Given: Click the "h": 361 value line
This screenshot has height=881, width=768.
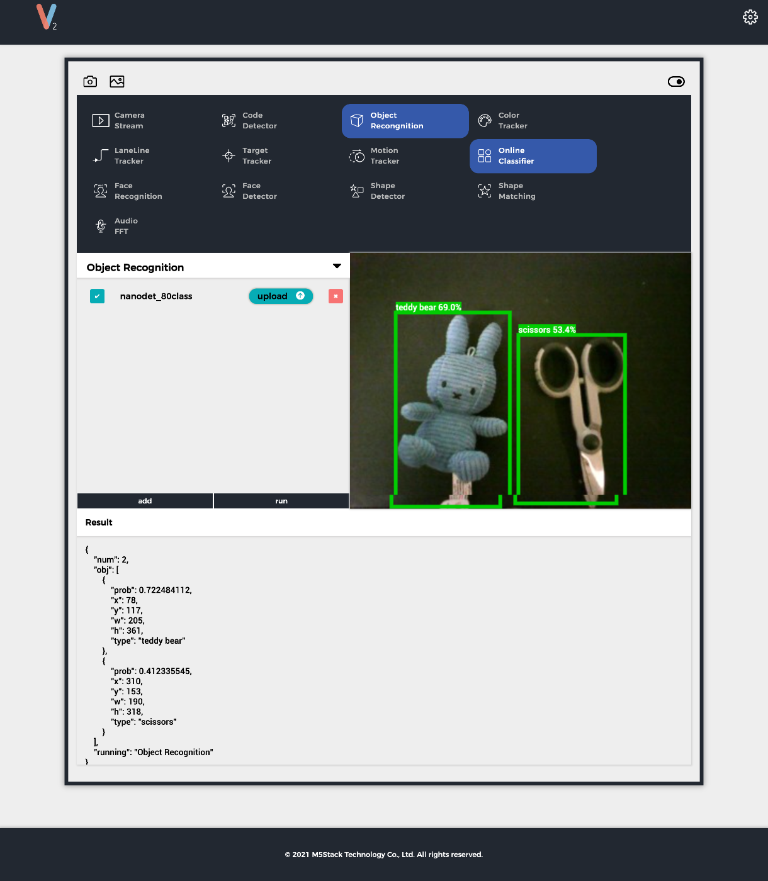Looking at the screenshot, I should [x=127, y=631].
